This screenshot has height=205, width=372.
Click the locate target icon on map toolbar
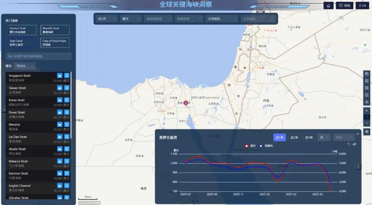(366, 102)
